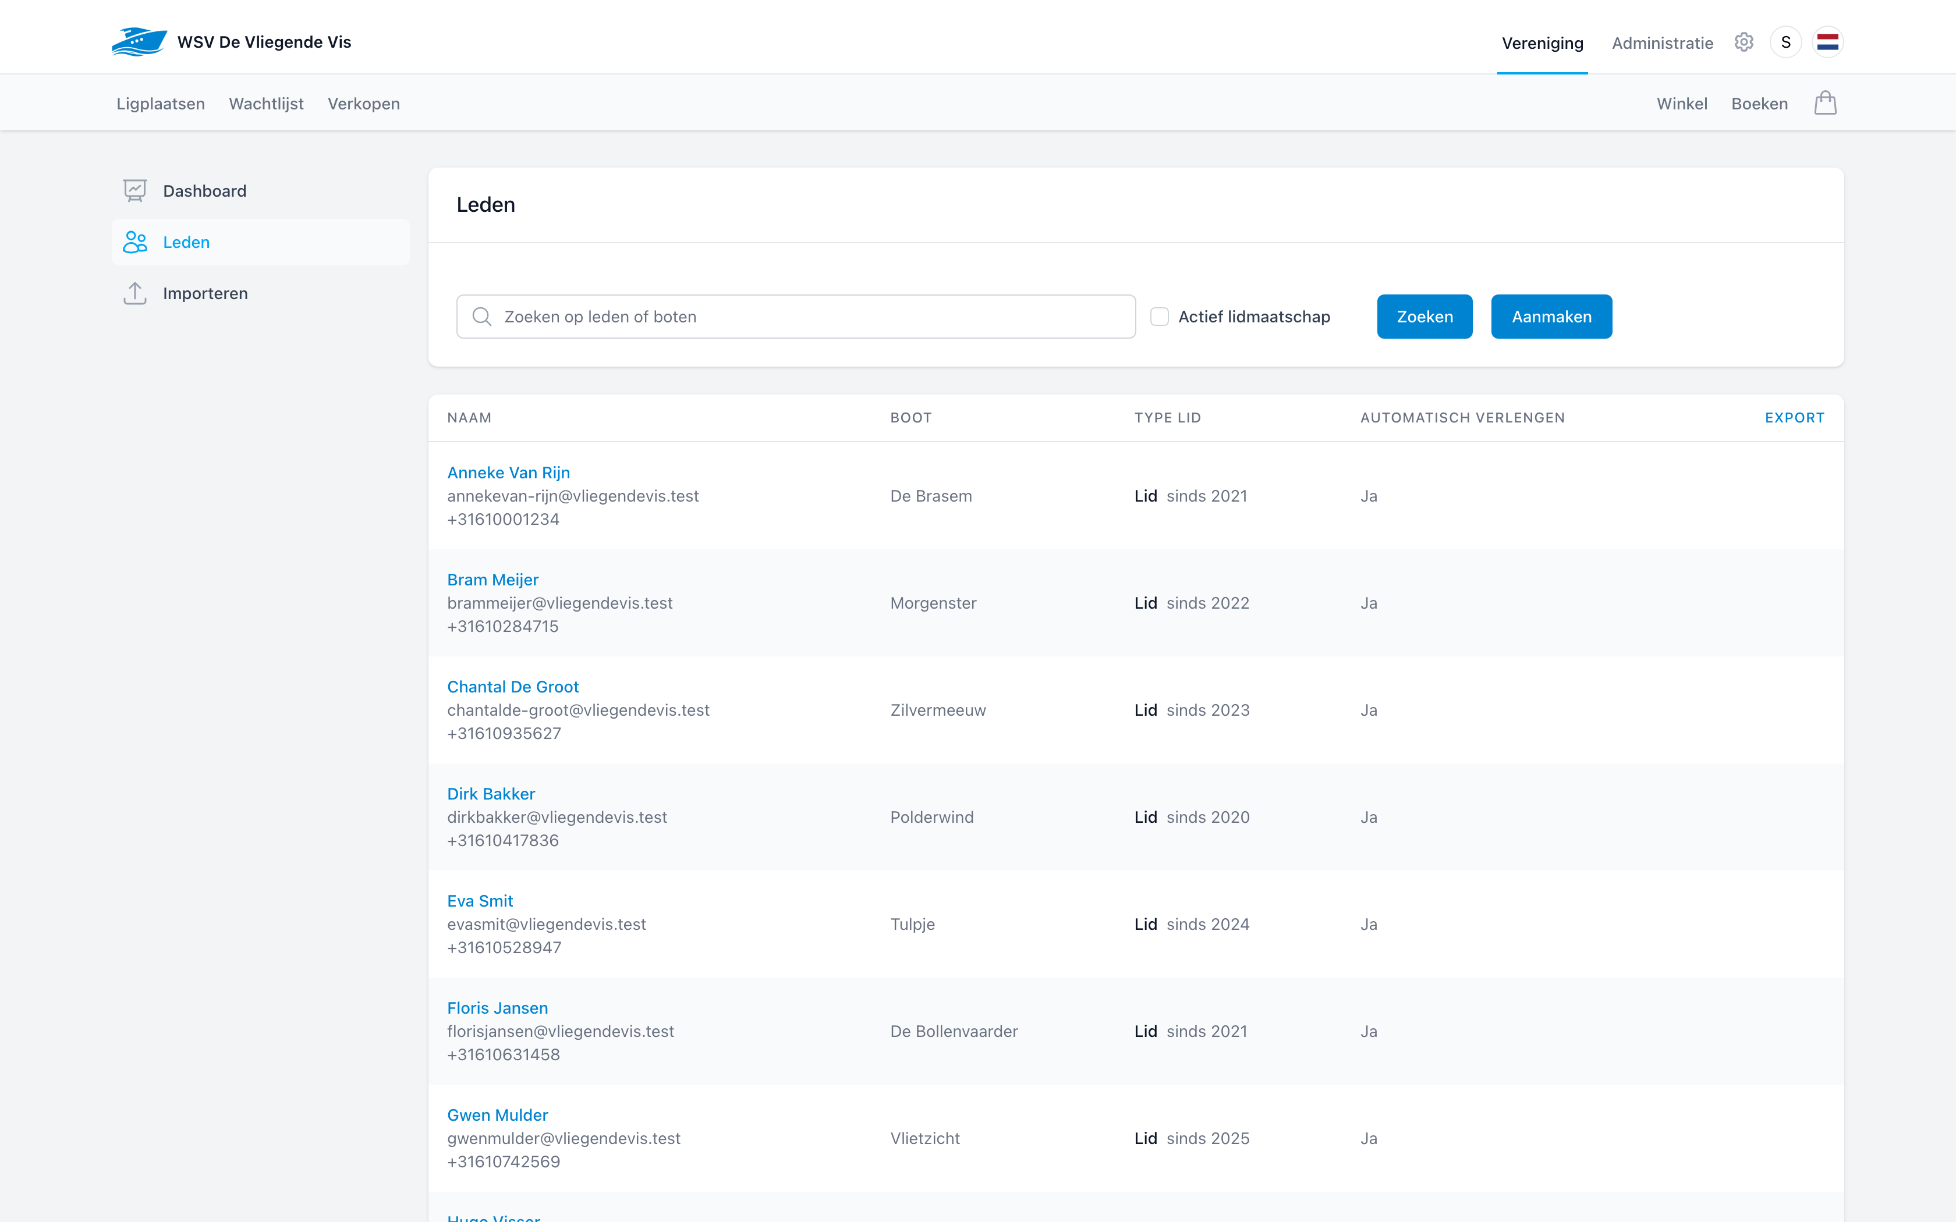This screenshot has width=1956, height=1222.
Task: Click the Zoeken button
Action: point(1424,317)
